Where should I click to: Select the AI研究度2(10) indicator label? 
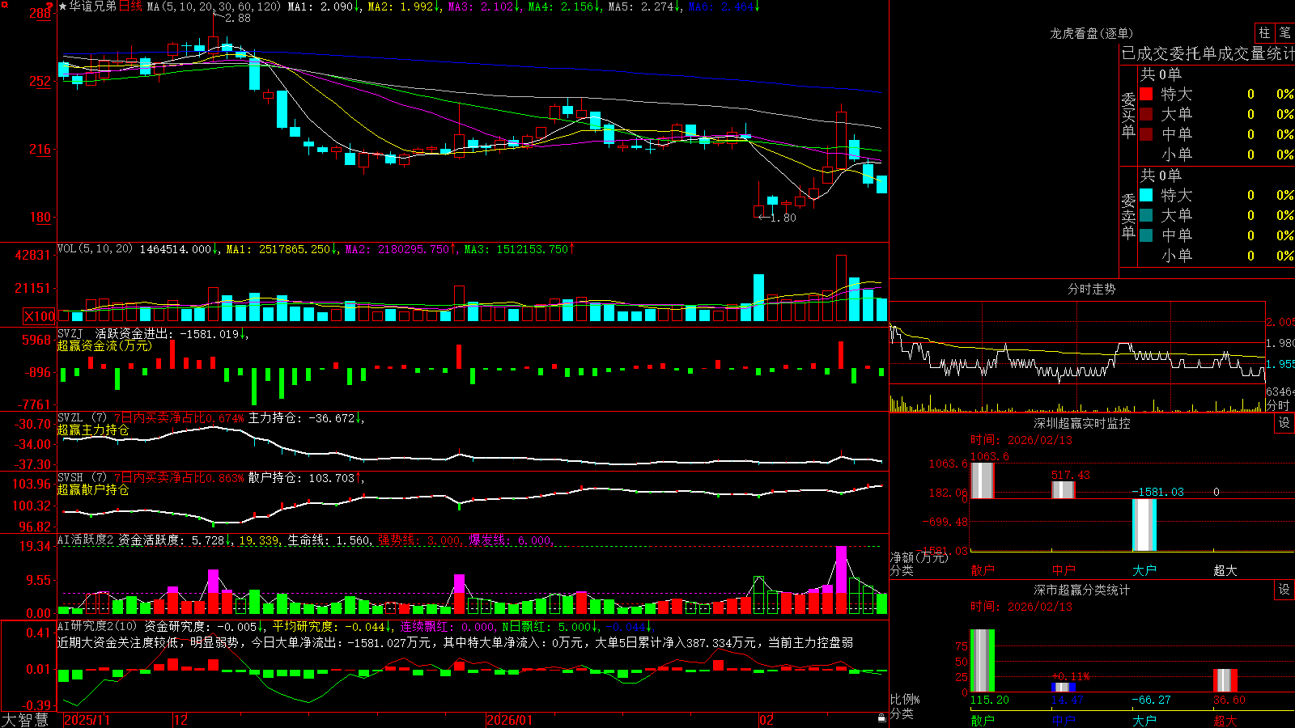[x=97, y=626]
